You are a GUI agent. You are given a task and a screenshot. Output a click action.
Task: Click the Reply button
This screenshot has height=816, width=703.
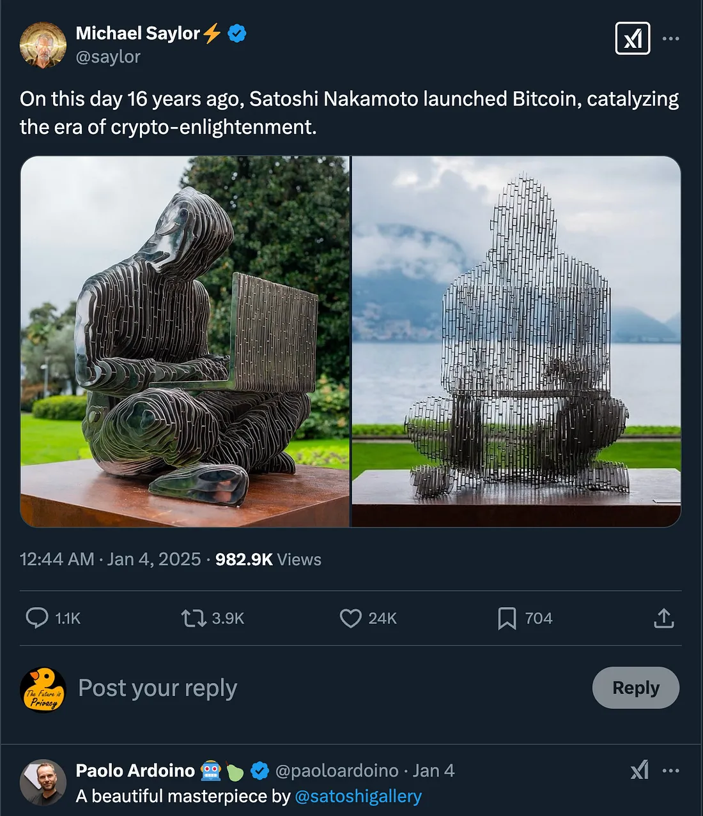(635, 688)
